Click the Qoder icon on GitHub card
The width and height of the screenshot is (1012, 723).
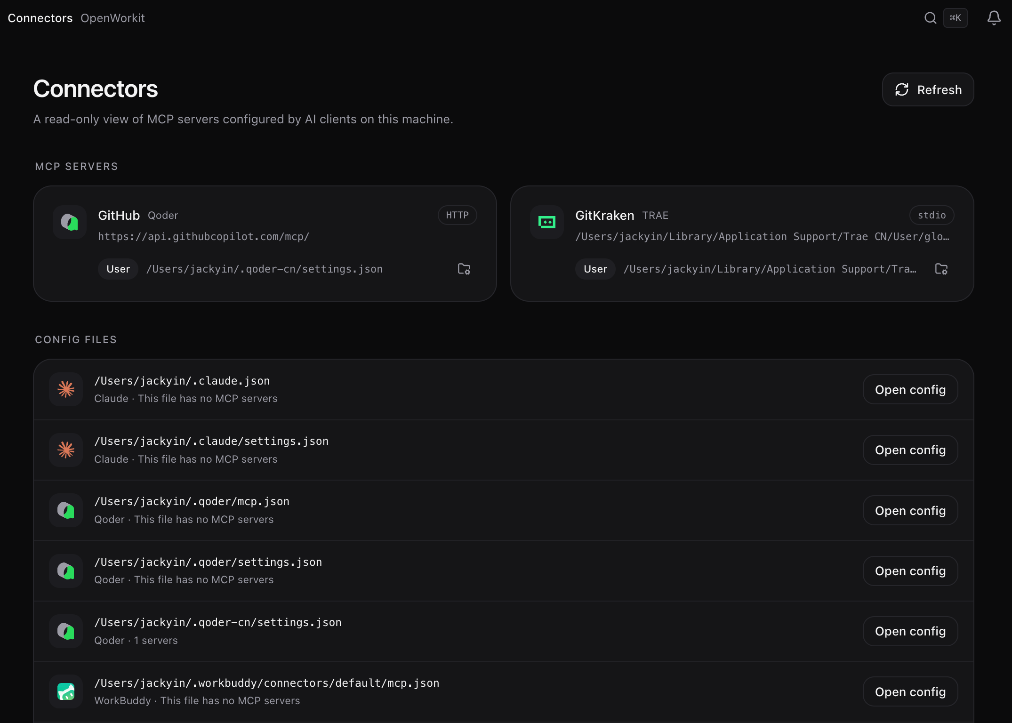[x=70, y=222]
